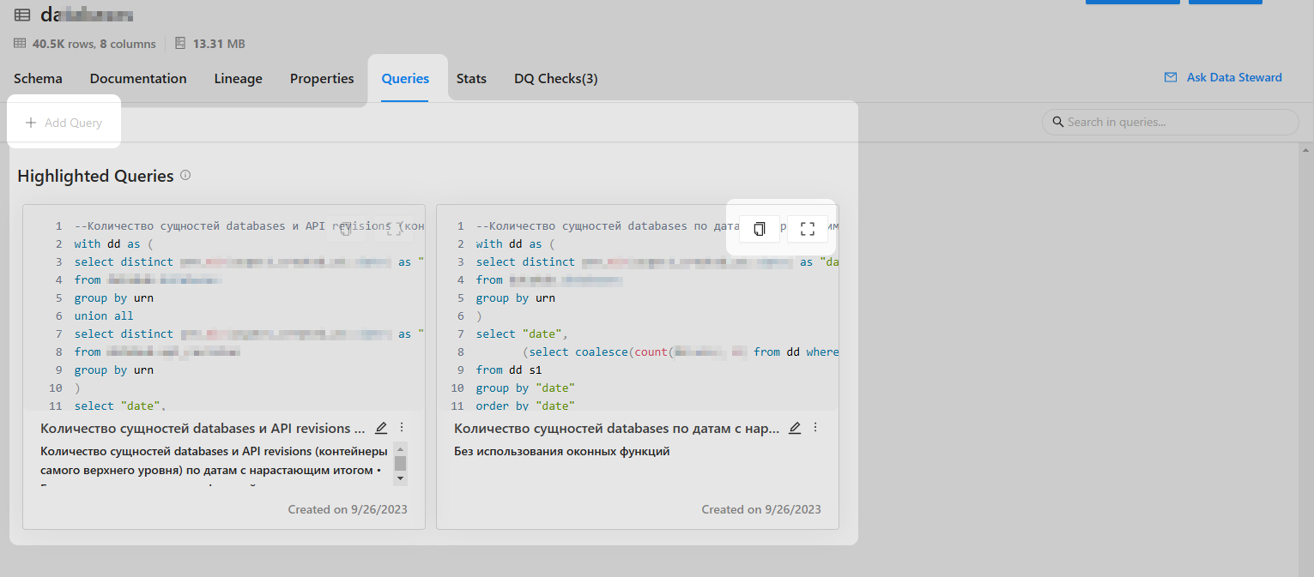Copy the second highlighted query's code
Viewport: 1314px width, 577px height.
[760, 229]
